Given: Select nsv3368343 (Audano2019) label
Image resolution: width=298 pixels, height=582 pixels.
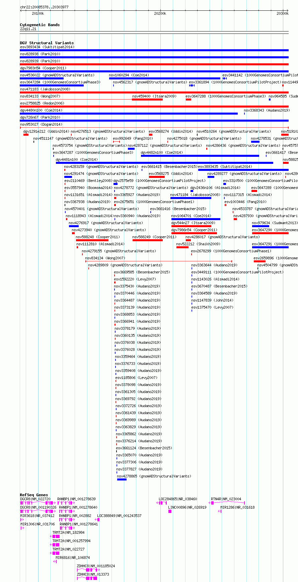Looking at the screenshot, I should (x=267, y=110).
